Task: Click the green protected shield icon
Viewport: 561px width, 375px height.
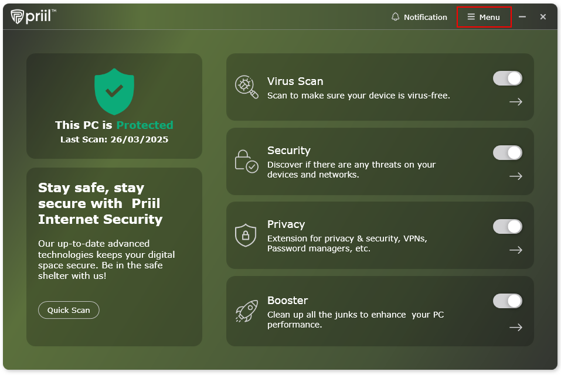Action: (114, 91)
